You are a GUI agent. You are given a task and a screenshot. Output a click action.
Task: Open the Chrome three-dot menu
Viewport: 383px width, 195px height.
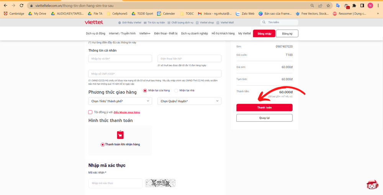[378, 6]
